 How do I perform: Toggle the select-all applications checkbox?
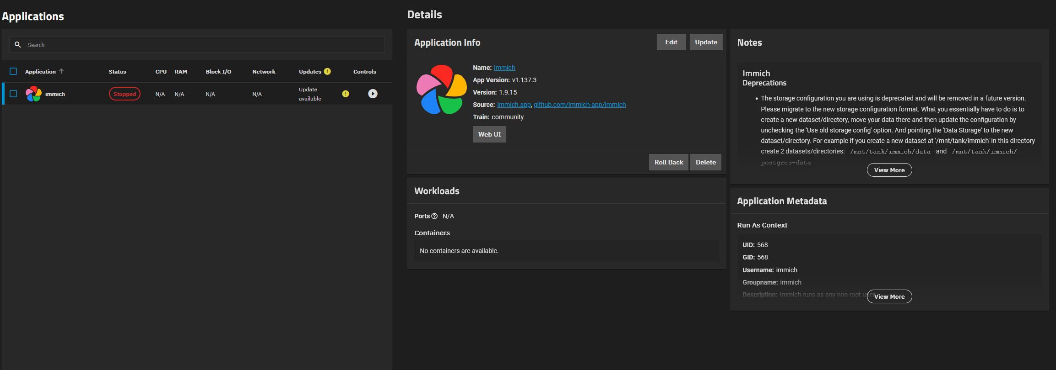[13, 71]
